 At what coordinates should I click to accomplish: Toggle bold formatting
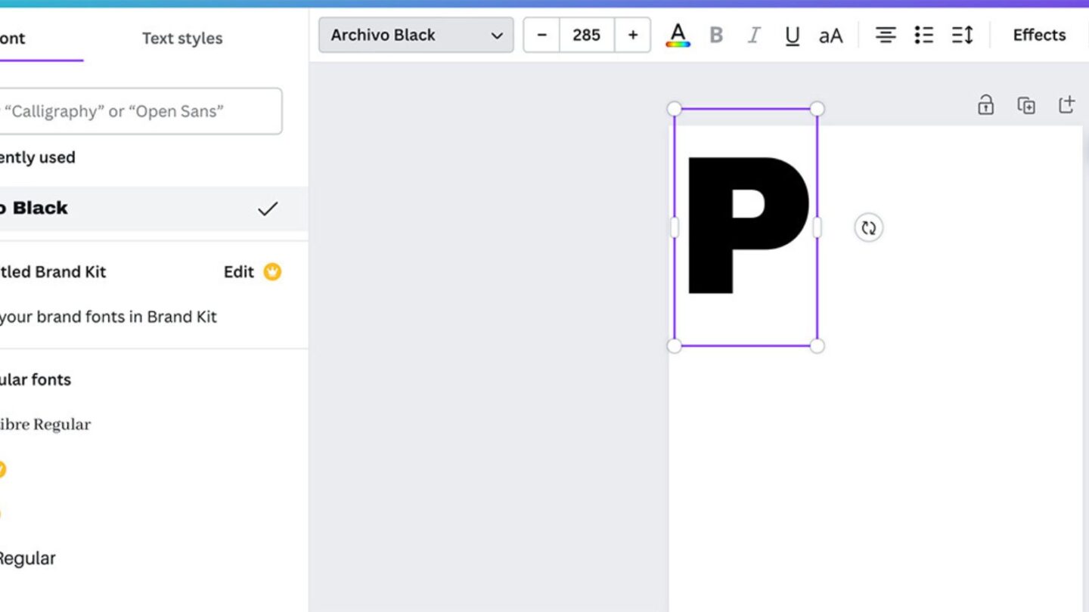[x=716, y=35]
